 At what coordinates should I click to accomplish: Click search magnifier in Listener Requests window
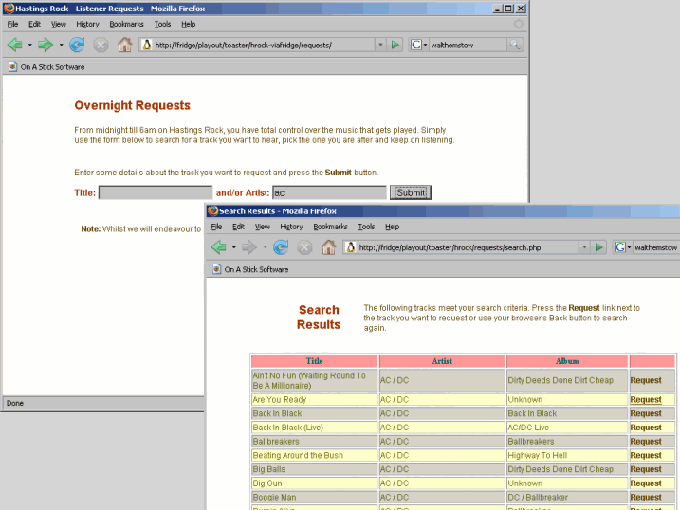point(514,45)
